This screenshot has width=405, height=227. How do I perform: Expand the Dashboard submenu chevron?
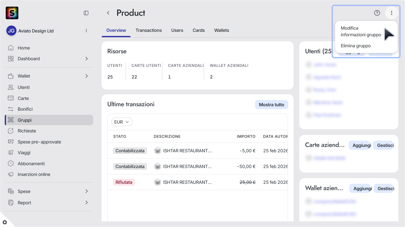86,59
